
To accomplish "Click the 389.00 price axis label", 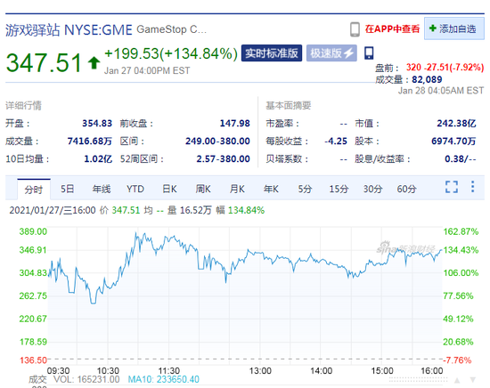I will point(33,231).
